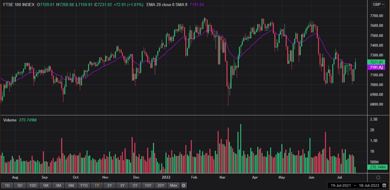
Task: Click the +72.01 (+1.01%) change value
Action: (129, 5)
